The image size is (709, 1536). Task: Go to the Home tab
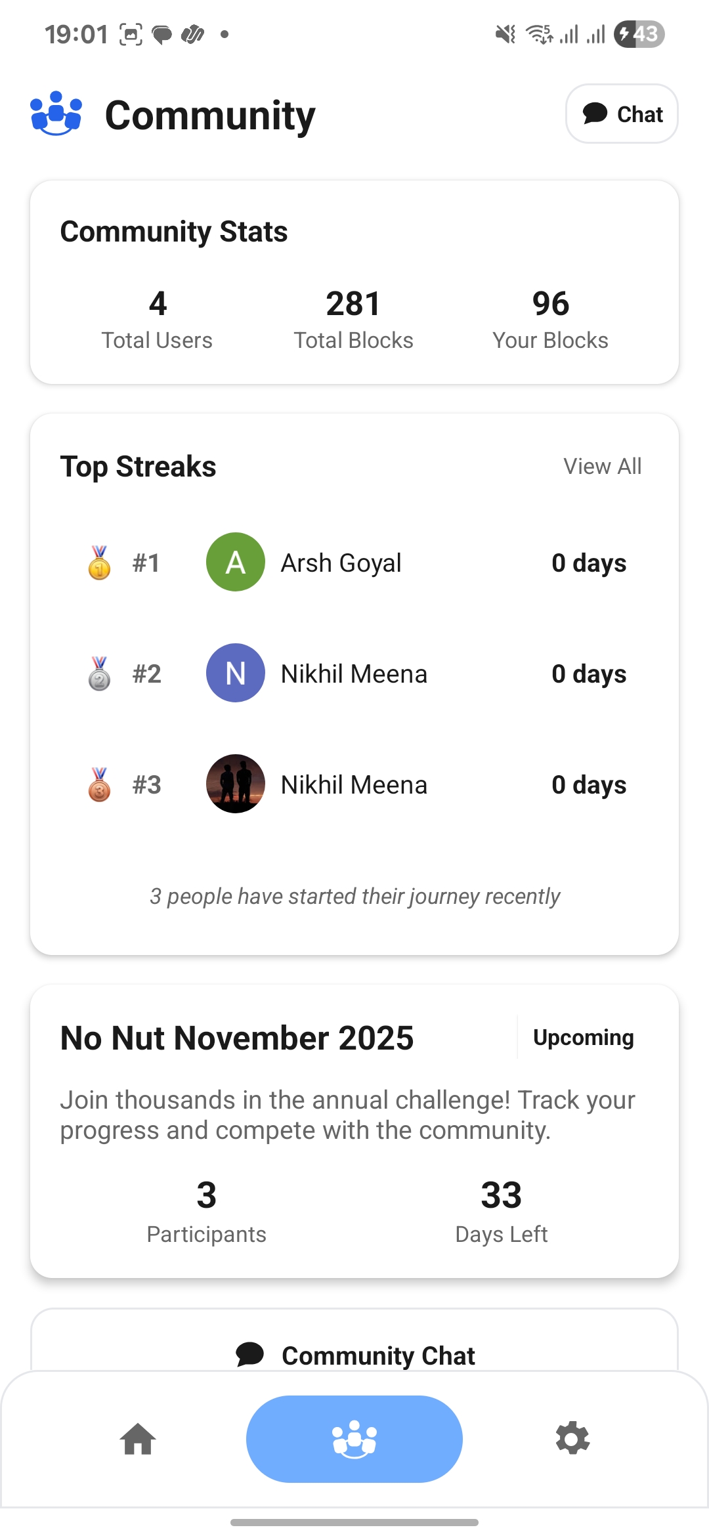coord(138,1439)
